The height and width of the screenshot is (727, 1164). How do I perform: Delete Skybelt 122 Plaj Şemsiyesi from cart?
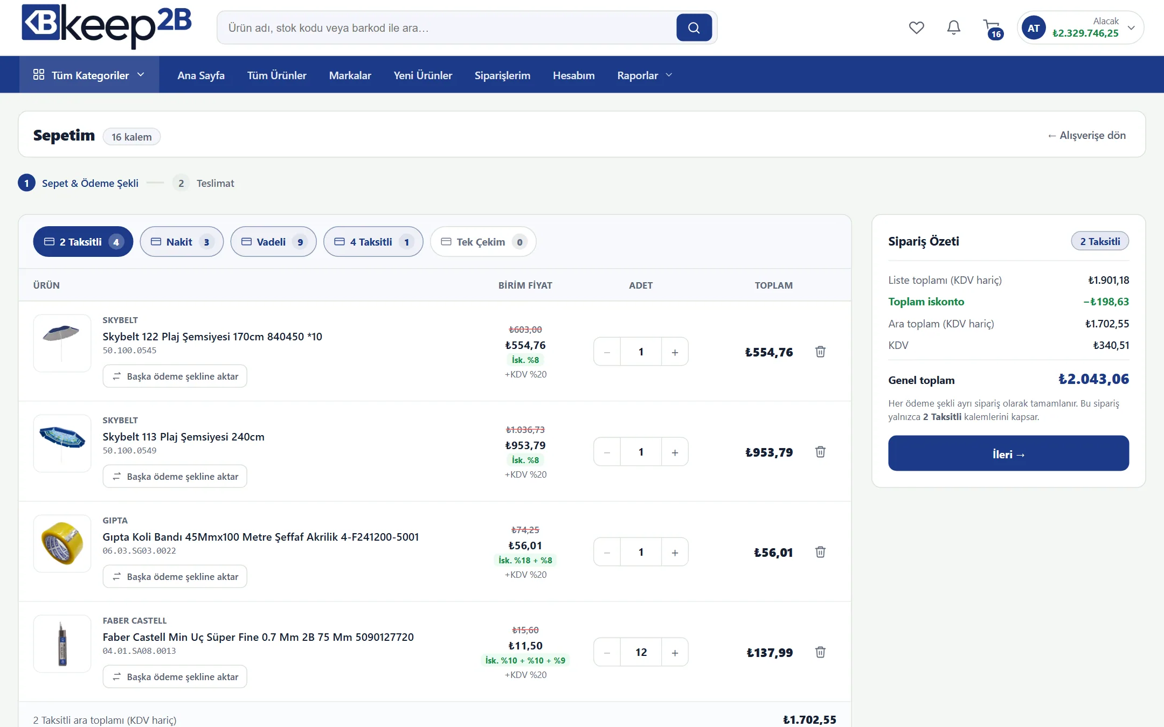[820, 352]
